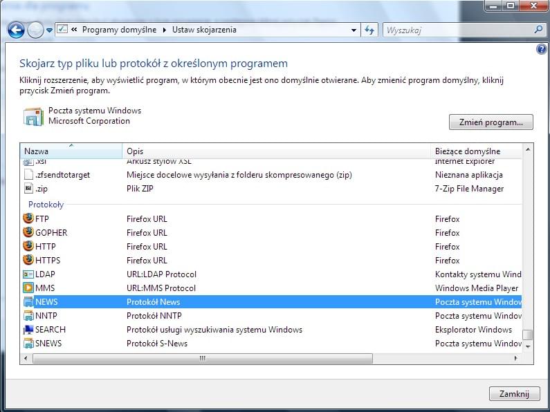Click the horizontal scrollbar thumb
550x412 pixels.
(203, 358)
